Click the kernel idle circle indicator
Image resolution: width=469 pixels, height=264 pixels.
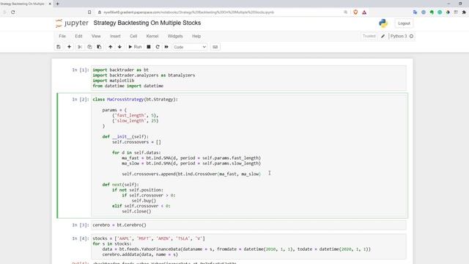point(412,36)
